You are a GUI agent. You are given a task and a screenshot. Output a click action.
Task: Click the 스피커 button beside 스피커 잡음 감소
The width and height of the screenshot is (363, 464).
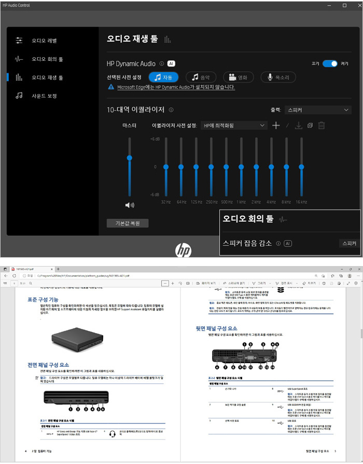[350, 243]
